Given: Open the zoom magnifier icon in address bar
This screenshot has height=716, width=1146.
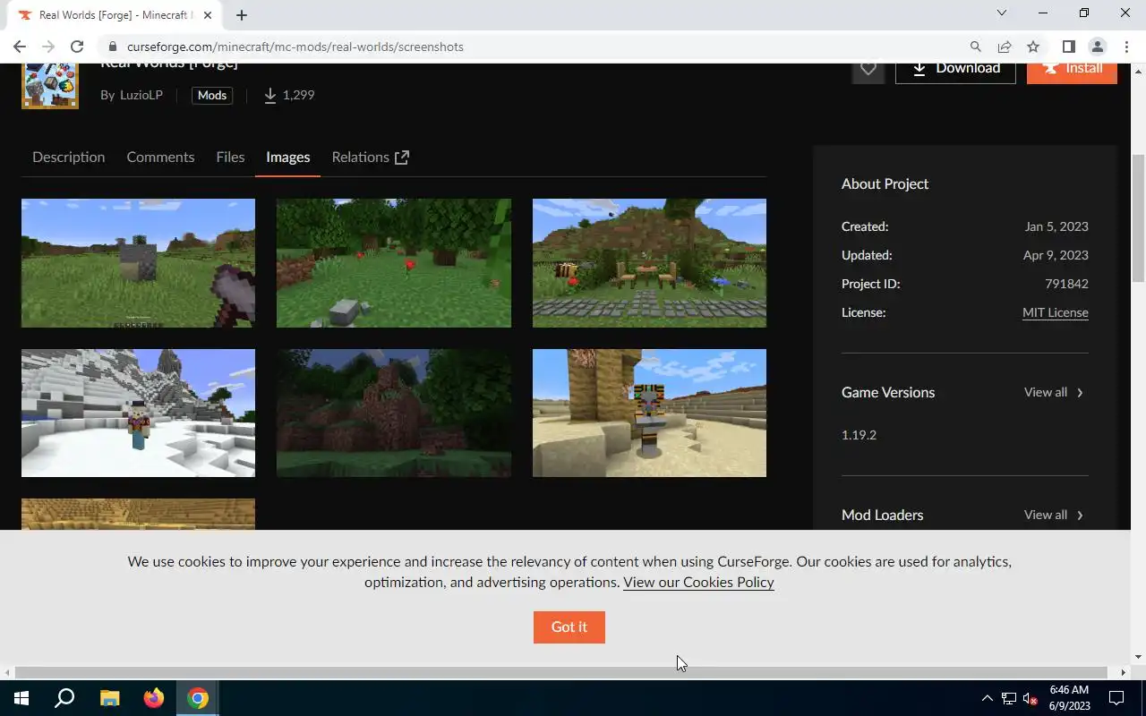Looking at the screenshot, I should (976, 47).
